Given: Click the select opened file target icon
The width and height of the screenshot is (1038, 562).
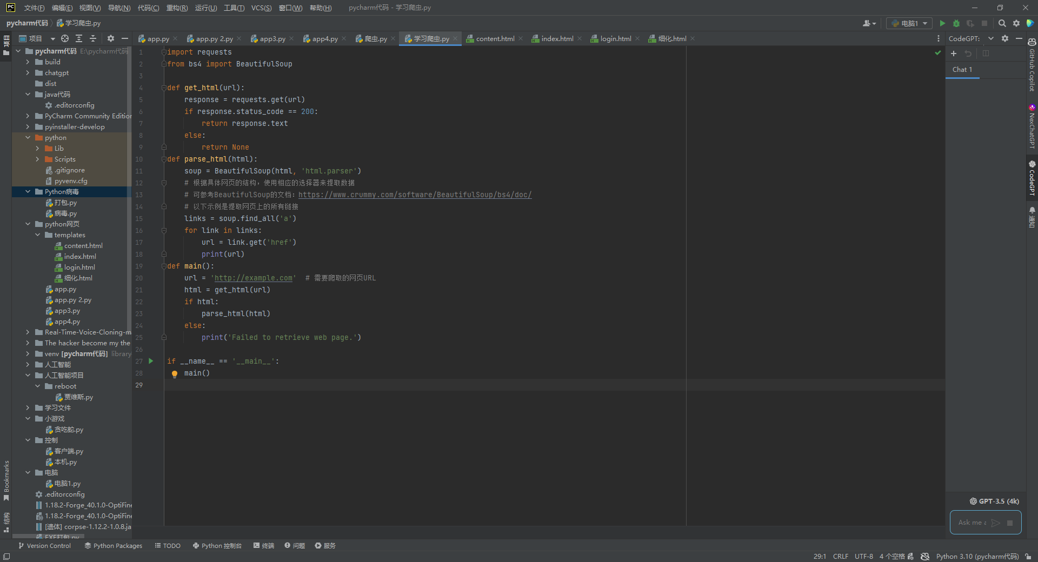Looking at the screenshot, I should click(x=65, y=38).
